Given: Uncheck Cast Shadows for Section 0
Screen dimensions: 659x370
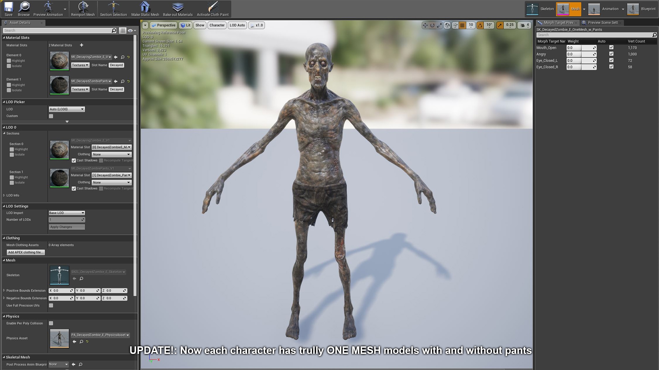Looking at the screenshot, I should [x=74, y=160].
